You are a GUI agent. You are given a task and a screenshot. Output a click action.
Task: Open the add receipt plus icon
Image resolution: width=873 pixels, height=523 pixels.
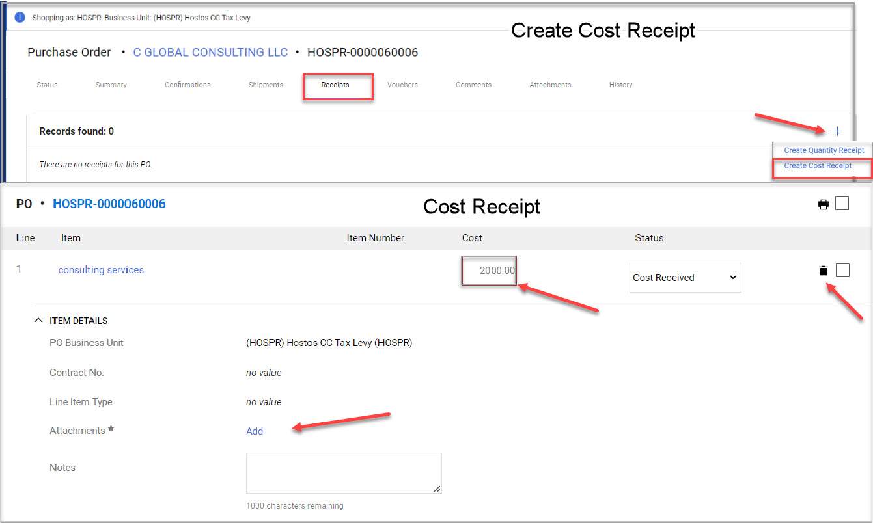pyautogui.click(x=838, y=131)
